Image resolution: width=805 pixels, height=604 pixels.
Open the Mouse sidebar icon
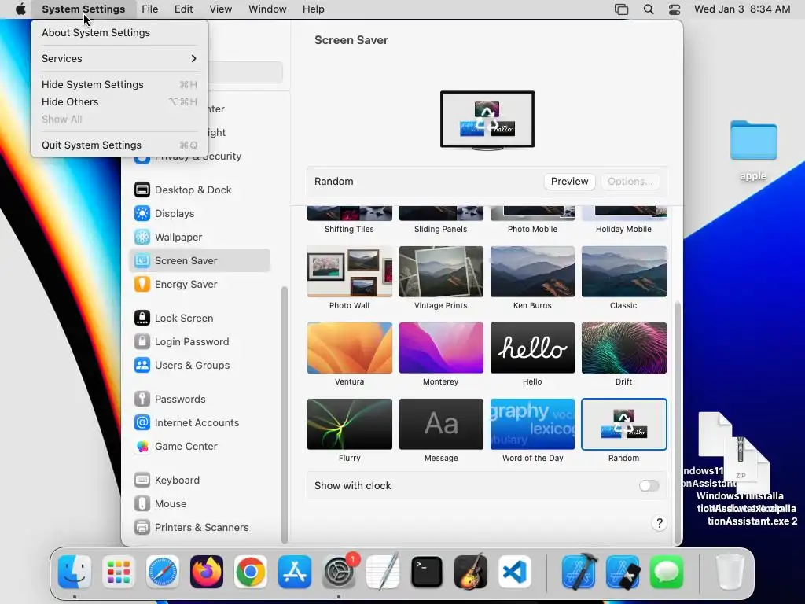(x=142, y=504)
